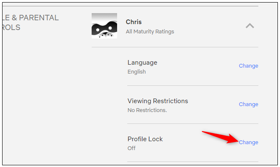The height and width of the screenshot is (167, 280).
Task: Click the All Maturity Ratings subtitle
Action: click(x=150, y=32)
